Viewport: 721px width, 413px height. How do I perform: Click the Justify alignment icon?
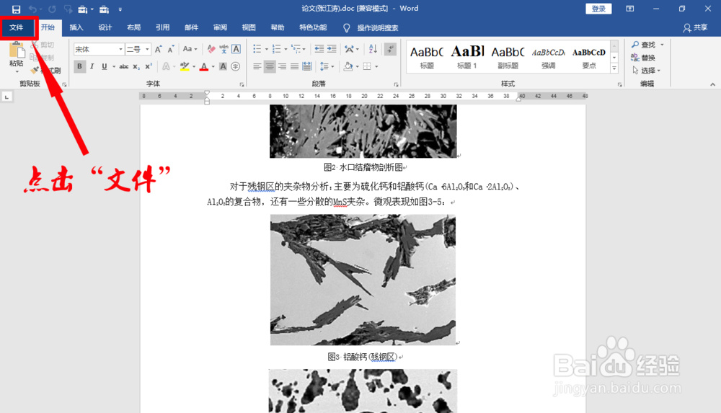294,67
